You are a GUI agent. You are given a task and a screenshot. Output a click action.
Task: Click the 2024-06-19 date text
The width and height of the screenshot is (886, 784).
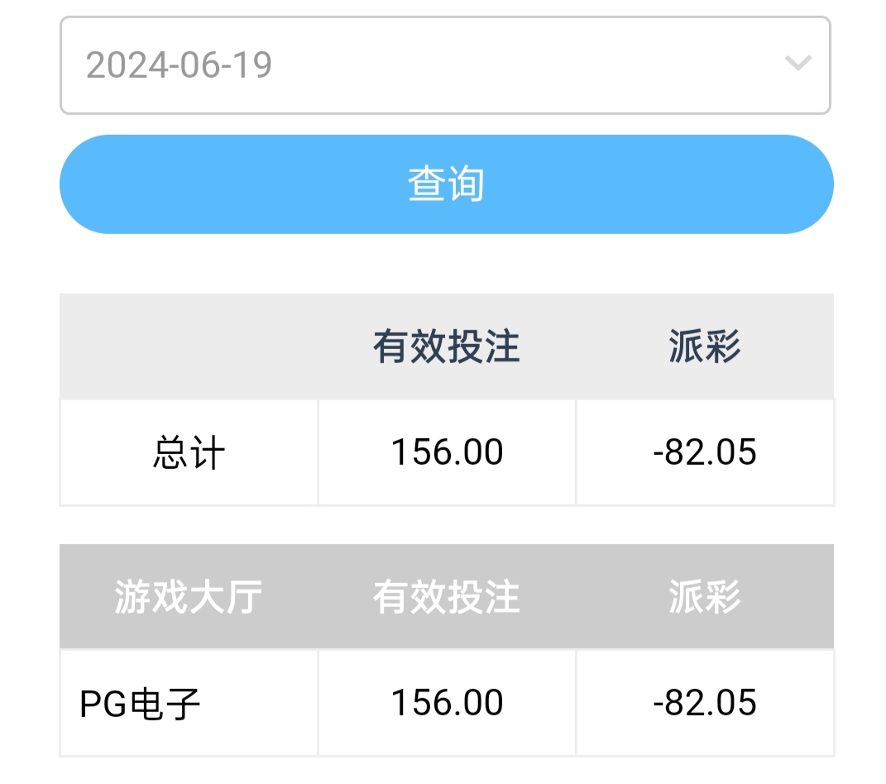(180, 65)
